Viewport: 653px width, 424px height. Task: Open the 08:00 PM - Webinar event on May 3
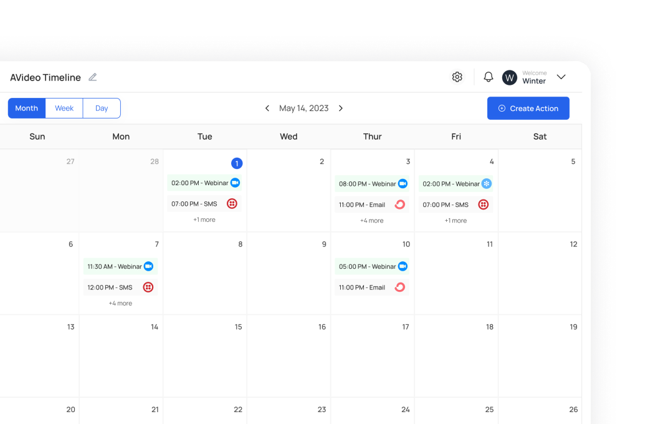tap(372, 184)
